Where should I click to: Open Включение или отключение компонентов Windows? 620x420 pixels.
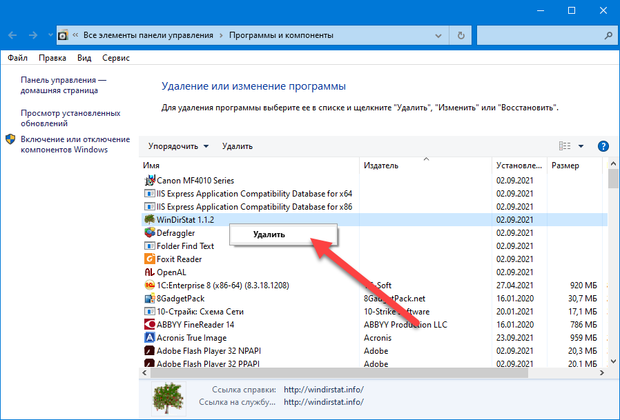pos(75,144)
